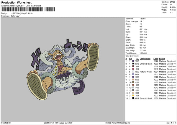Click the "Created By:" footer label

coord(6,123)
